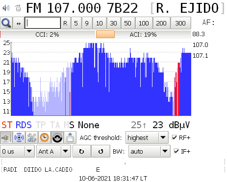This screenshot has height=182, width=227.
Task: Select 107.0 in the AF list
Action: click(201, 45)
